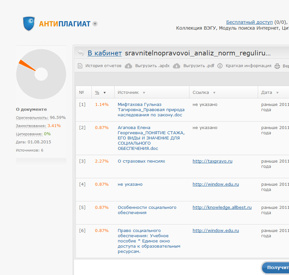
Task: Click the sravnitelnopravovoi_analiz_norm_reguliru... file name
Action: (x=198, y=53)
